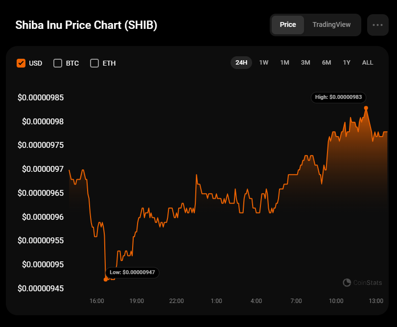
Task: Click the CoinStats logo watermark
Action: pyautogui.click(x=364, y=282)
